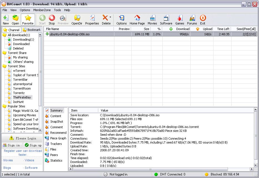Viewport: 259px width, 178px height.
Task: Click the Exit power icon
Action: 203,18
